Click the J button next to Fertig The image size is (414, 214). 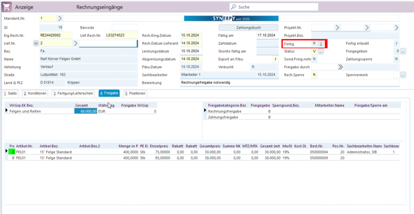tap(321, 44)
